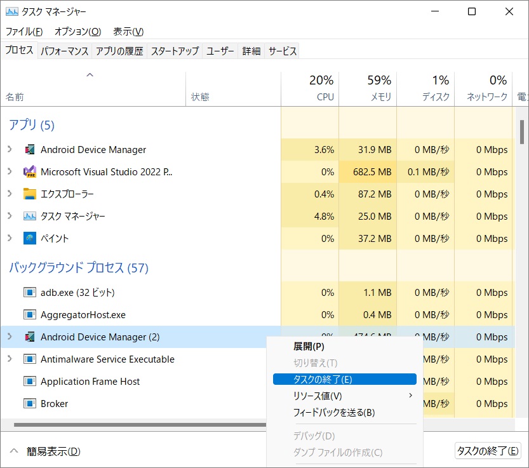Click the タスク マネージャー process row icon
The width and height of the screenshot is (529, 468).
pyautogui.click(x=30, y=216)
